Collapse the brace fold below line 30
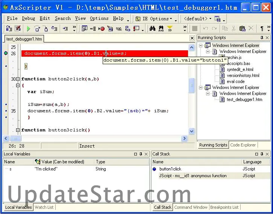 (x=18, y=85)
